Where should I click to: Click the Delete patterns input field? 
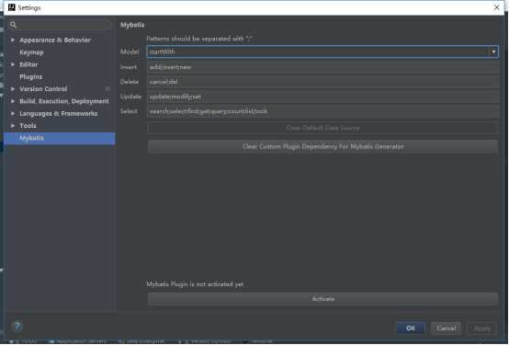click(x=323, y=82)
